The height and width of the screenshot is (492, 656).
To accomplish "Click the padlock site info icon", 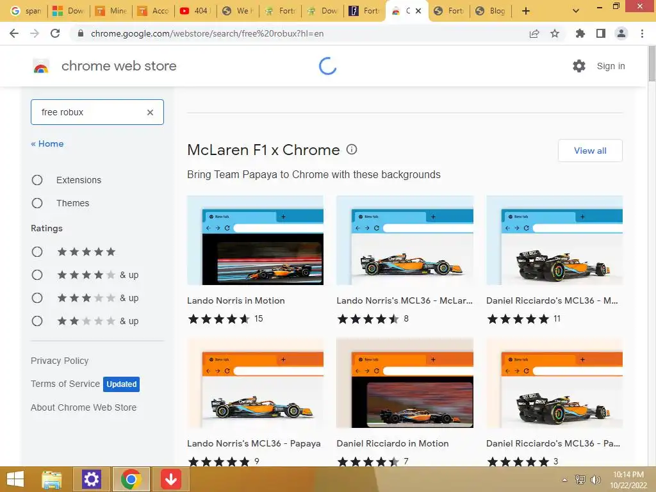I will (81, 33).
